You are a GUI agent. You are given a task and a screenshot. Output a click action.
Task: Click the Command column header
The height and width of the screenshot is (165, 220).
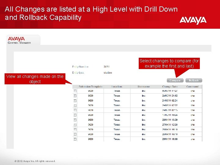pos(193,86)
